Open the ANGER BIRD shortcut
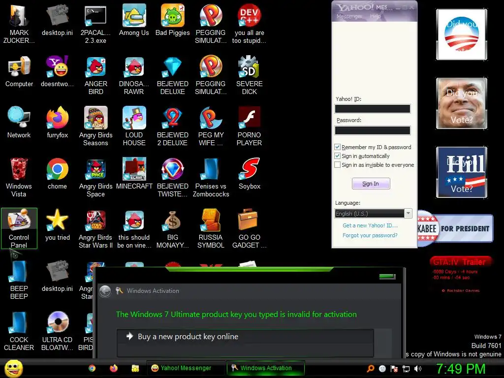 point(95,75)
